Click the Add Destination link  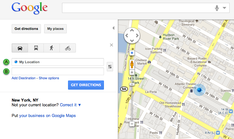[x=24, y=78]
